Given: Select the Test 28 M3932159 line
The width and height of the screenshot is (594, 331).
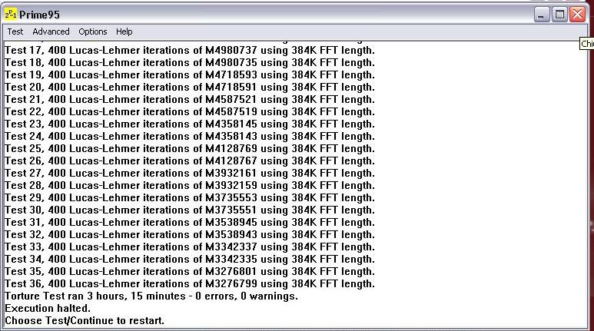Looking at the screenshot, I should (189, 186).
